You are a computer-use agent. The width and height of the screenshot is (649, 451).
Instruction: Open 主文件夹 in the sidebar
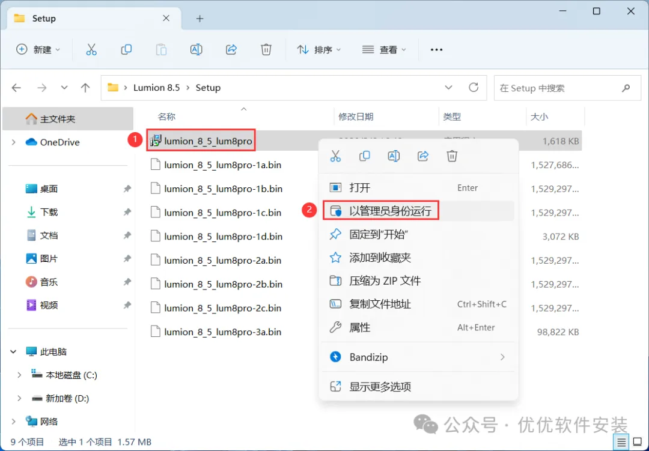pyautogui.click(x=68, y=119)
